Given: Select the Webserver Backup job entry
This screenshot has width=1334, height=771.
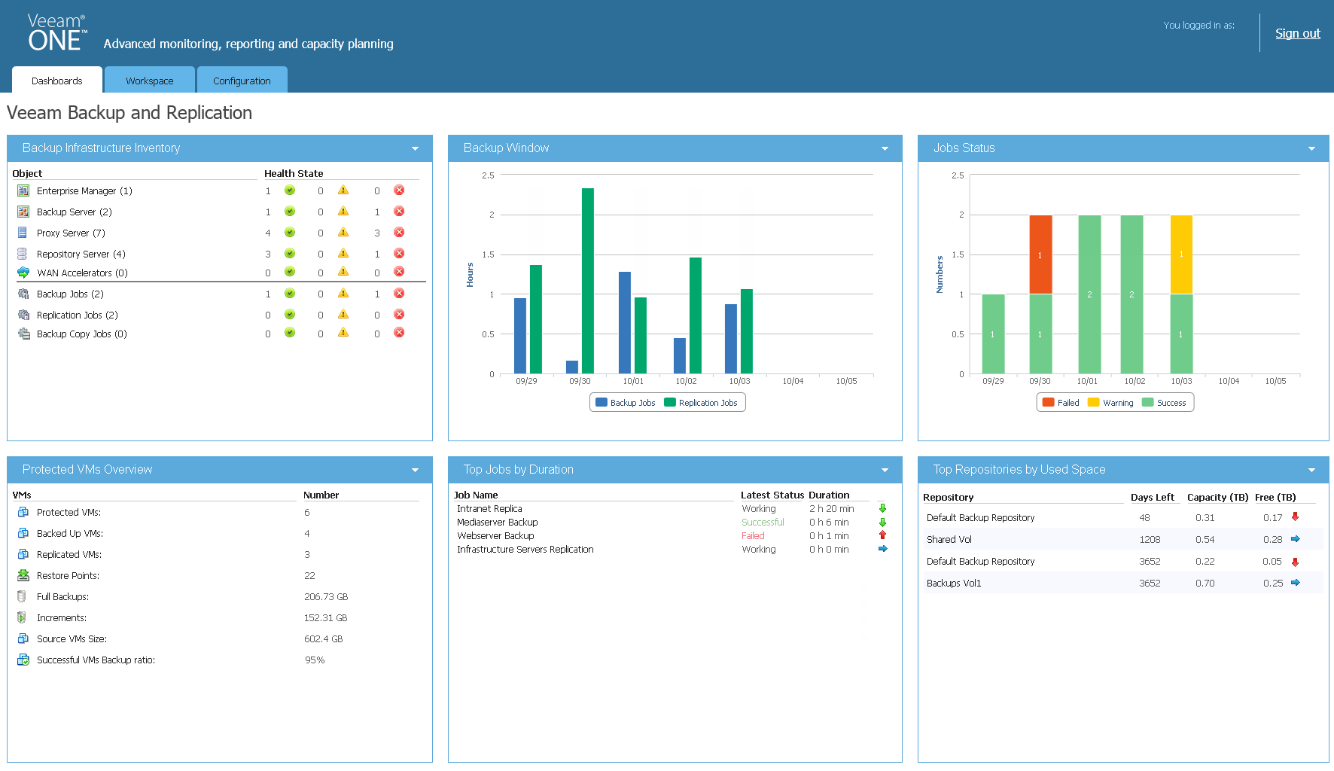Looking at the screenshot, I should [495, 535].
